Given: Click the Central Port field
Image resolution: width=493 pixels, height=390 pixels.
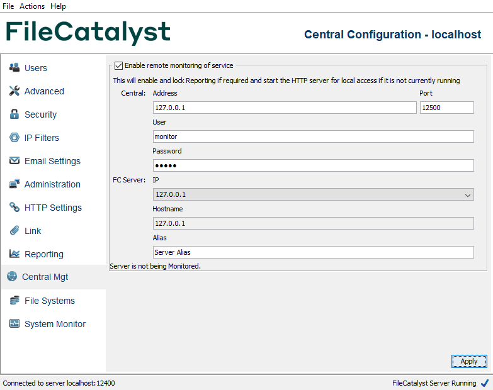Looking at the screenshot, I should [x=447, y=108].
